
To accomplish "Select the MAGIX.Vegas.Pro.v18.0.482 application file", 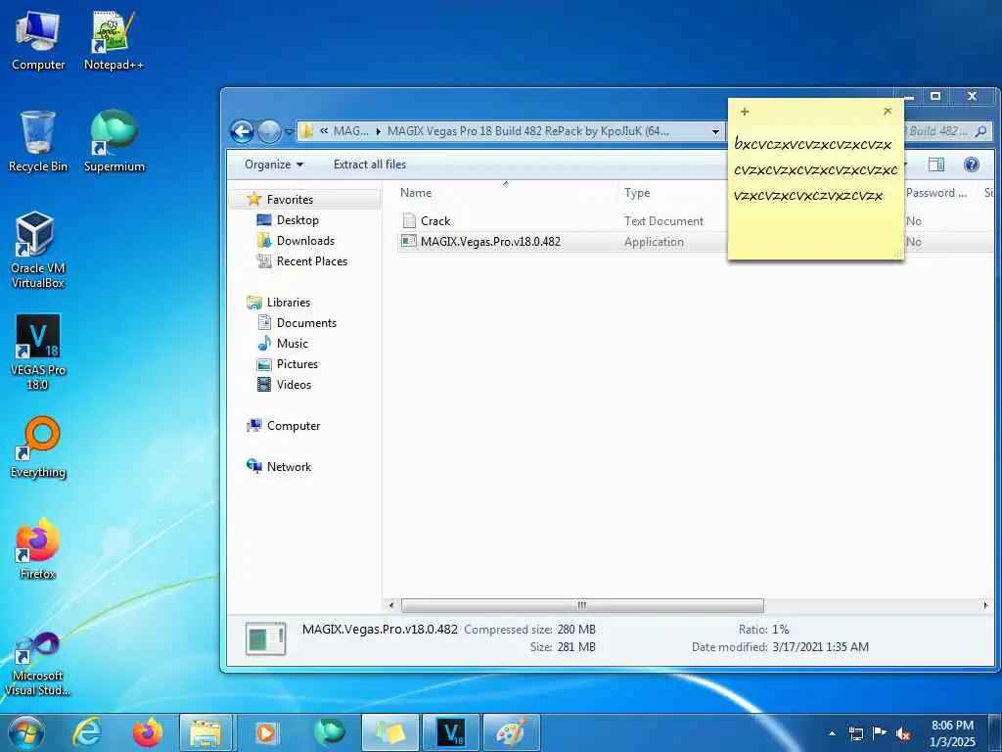I will [490, 242].
